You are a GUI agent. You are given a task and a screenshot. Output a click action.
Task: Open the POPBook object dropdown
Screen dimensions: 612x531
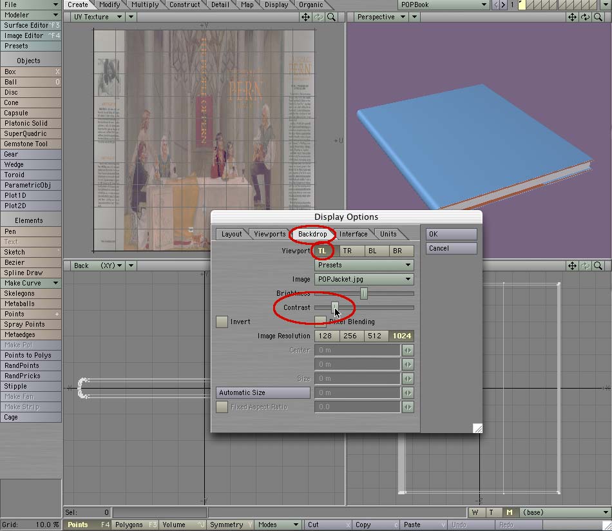(x=444, y=5)
